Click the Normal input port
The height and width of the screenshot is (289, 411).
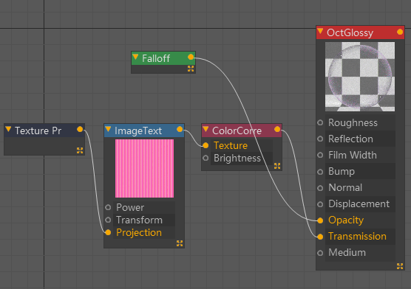320,188
